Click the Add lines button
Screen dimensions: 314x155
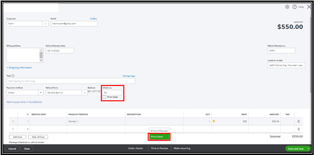(x=18, y=137)
